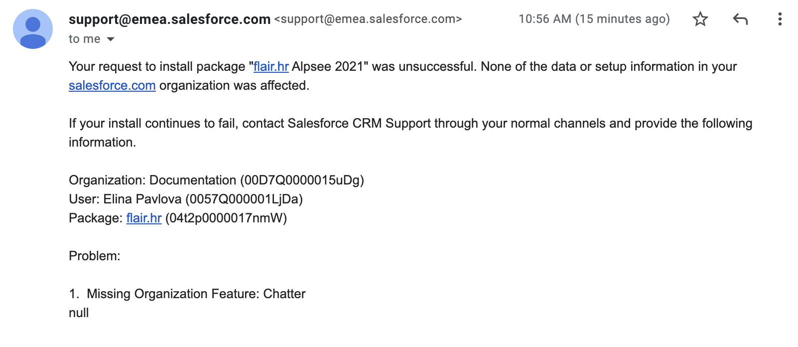Open the flair.hr link before "Alpsee 2021"
798x347 pixels.
click(271, 67)
